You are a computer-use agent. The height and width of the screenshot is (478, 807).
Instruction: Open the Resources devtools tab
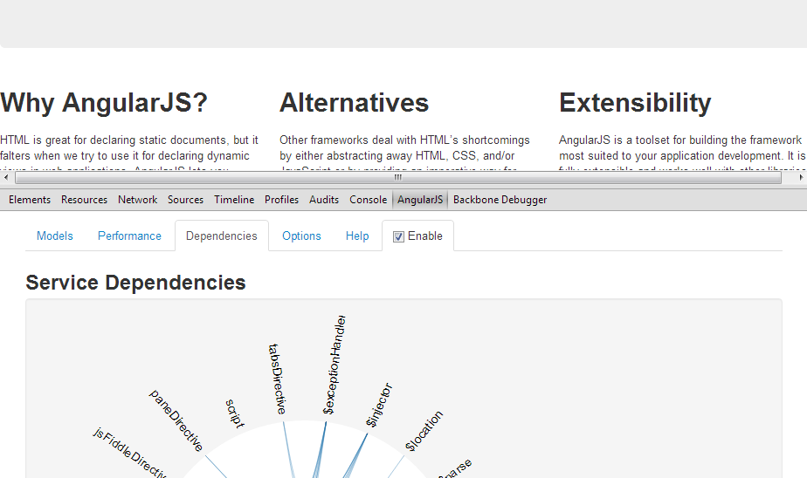pyautogui.click(x=84, y=200)
